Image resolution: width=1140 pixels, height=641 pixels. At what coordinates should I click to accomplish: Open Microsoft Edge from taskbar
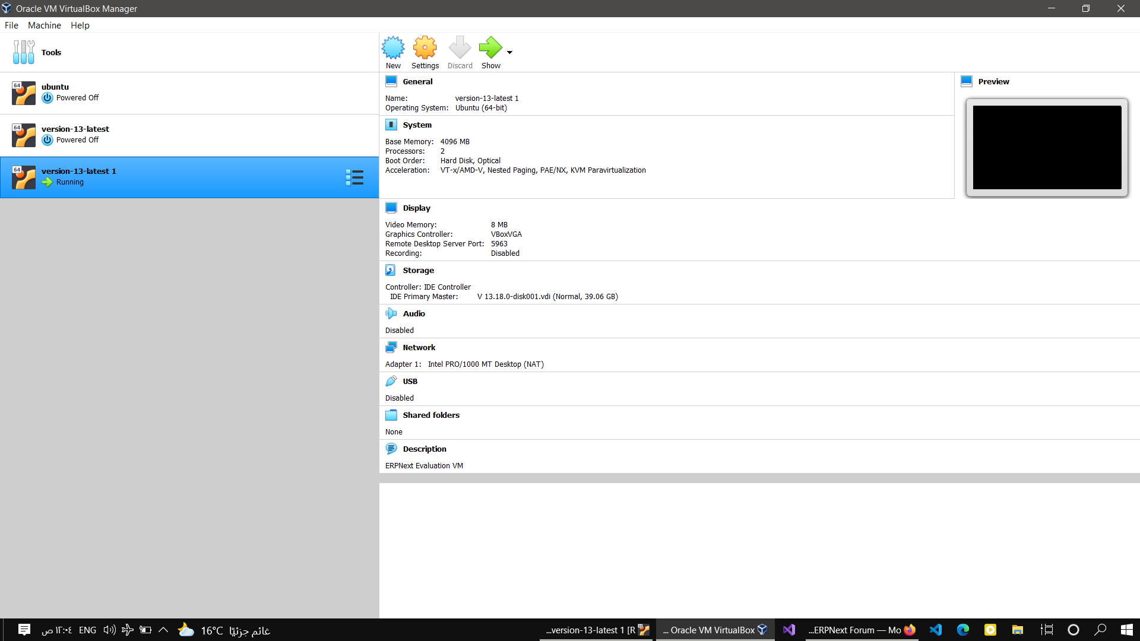pos(963,630)
